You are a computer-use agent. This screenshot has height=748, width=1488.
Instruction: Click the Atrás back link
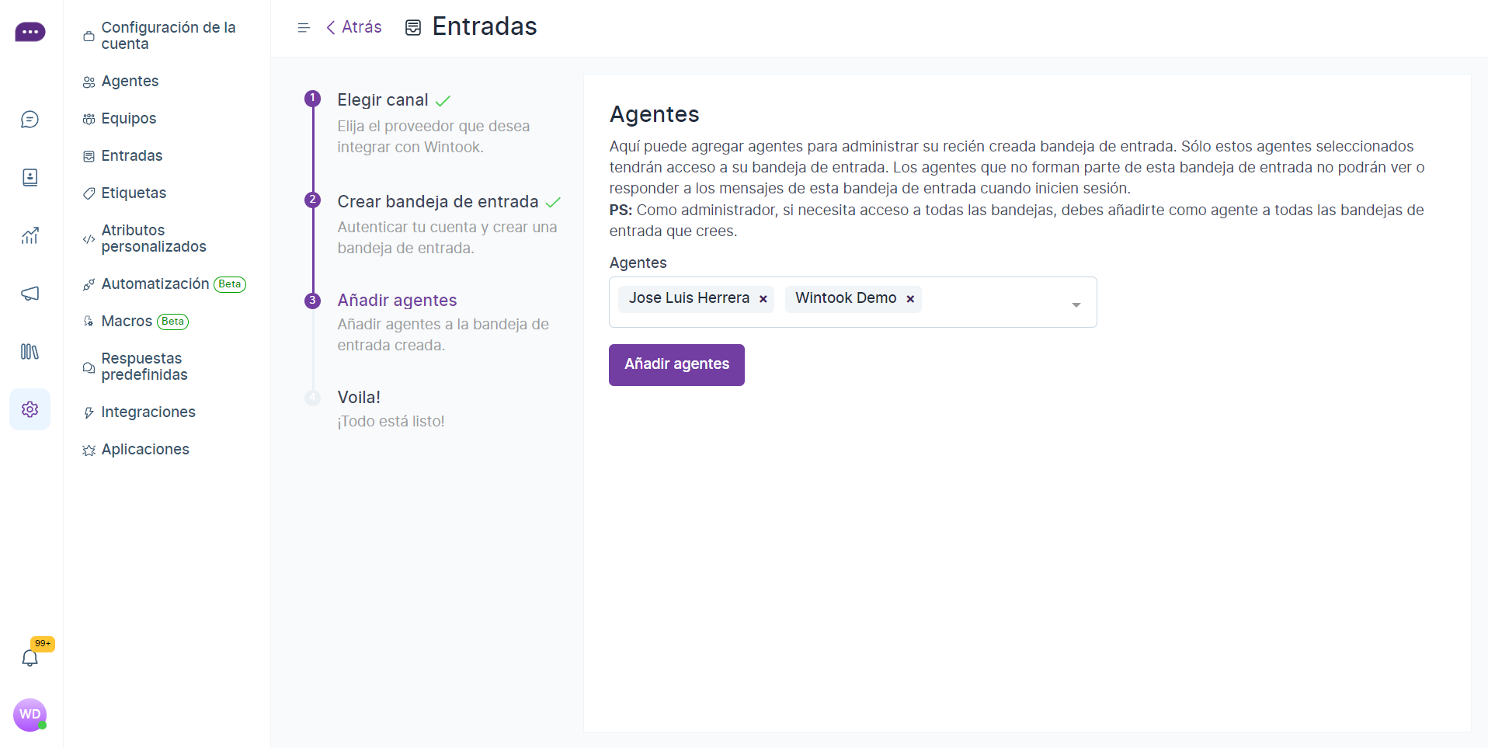354,27
